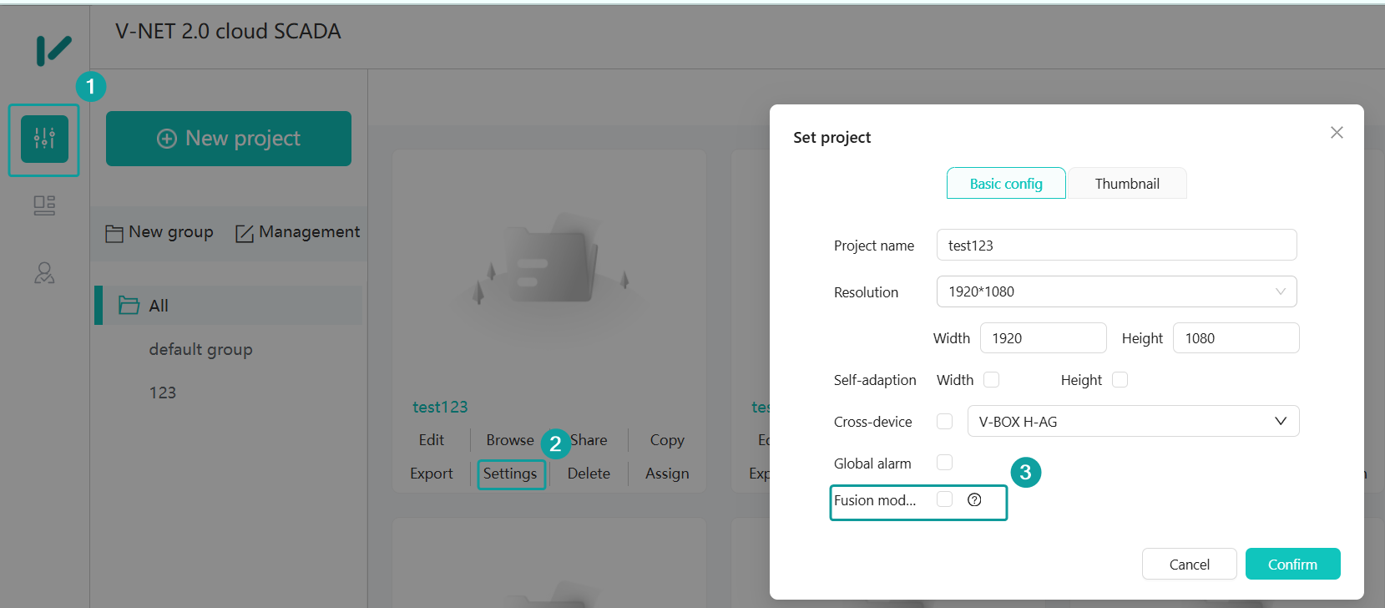This screenshot has width=1385, height=608.
Task: Switch to the Thumbnail tab
Action: (1127, 184)
